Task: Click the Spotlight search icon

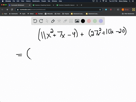Action: pos(129,1)
